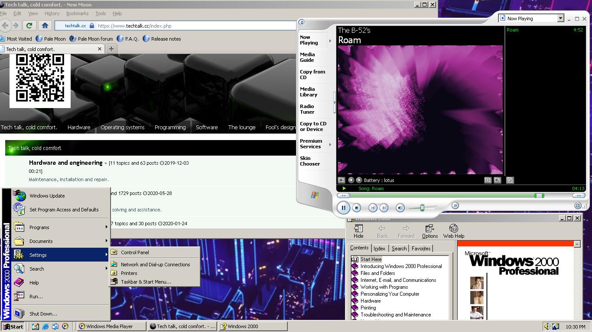Viewport: 592px width, 332px height.
Task: Choose Shut Down in Start menu
Action: tap(61, 314)
